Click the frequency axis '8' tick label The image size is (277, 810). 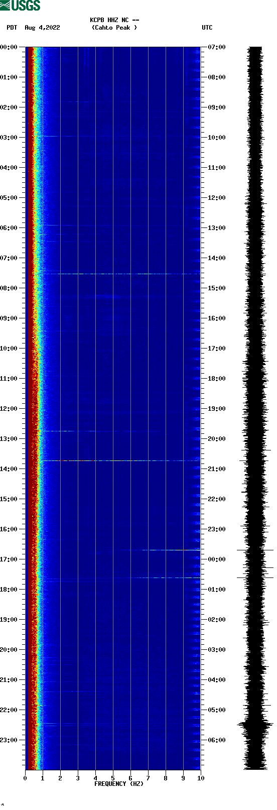[x=166, y=778]
